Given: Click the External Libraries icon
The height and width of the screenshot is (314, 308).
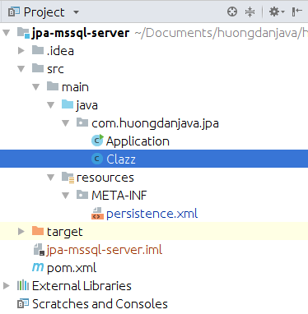Looking at the screenshot, I should pyautogui.click(x=23, y=285).
